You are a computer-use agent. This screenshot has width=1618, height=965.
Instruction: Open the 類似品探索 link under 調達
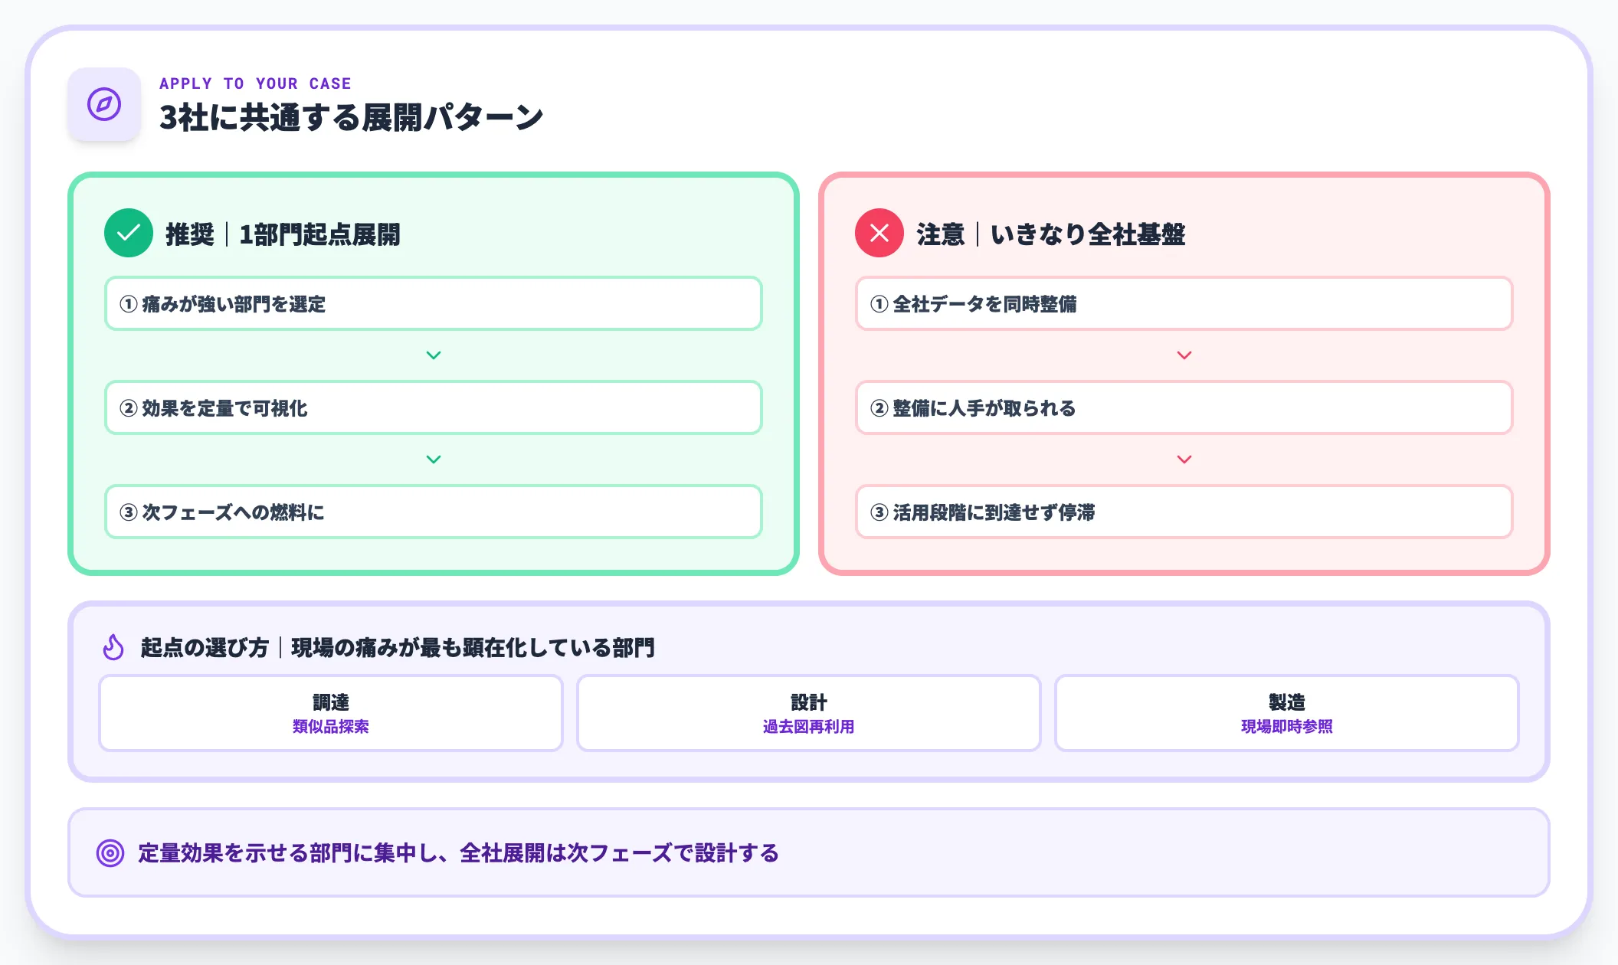click(330, 728)
